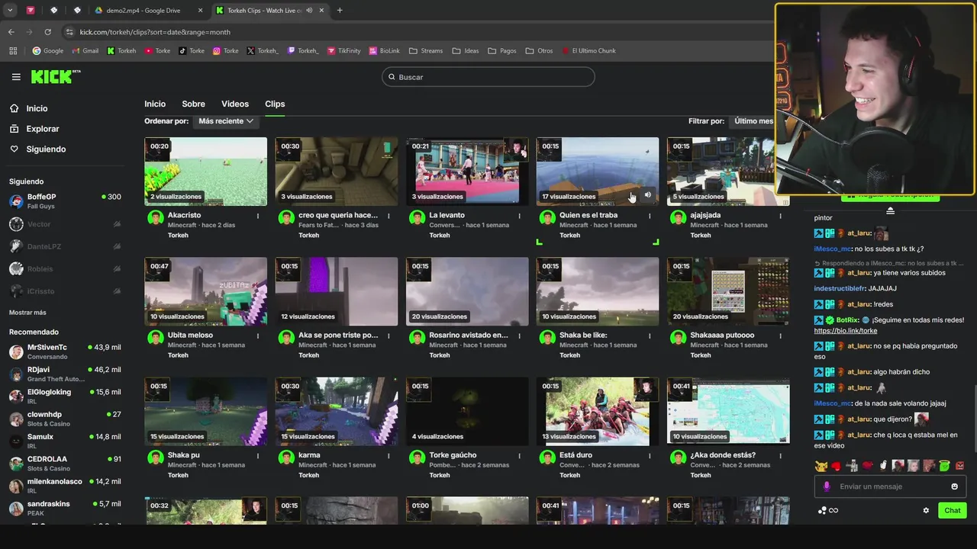Screen dimensions: 977x549
Task: Open the TikFinity bookmark
Action: pos(343,51)
